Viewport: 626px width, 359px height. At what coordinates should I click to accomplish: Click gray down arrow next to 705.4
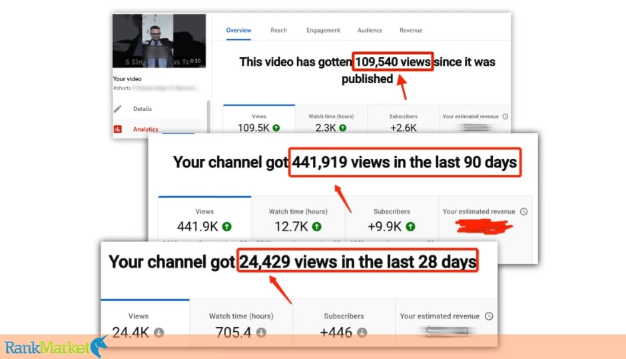click(261, 332)
